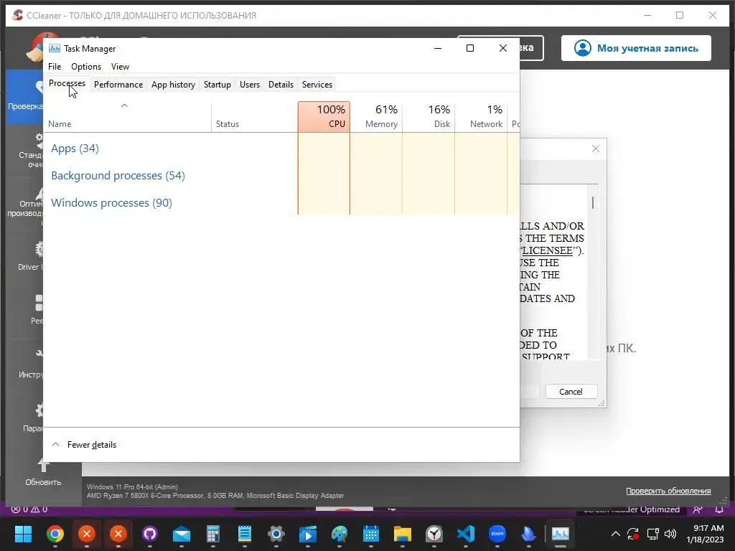Screen dimensions: 735x551
Task: Switch to the Processes tab
Action: 67,83
